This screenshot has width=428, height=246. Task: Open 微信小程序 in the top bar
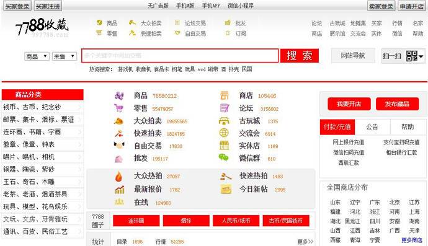click(241, 6)
